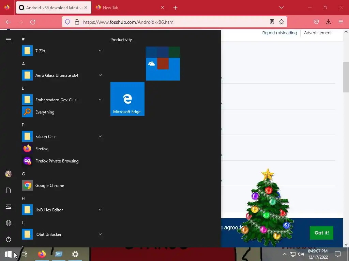Click the Advertisement link
This screenshot has width=349, height=261.
point(318,33)
